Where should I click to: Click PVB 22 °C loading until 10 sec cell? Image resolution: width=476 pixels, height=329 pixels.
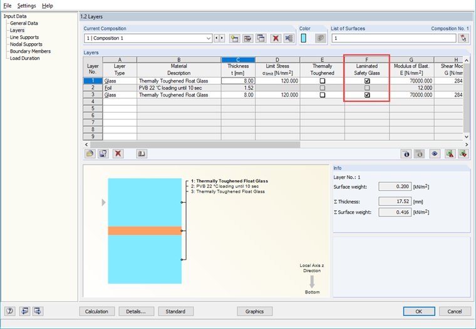pyautogui.click(x=178, y=88)
